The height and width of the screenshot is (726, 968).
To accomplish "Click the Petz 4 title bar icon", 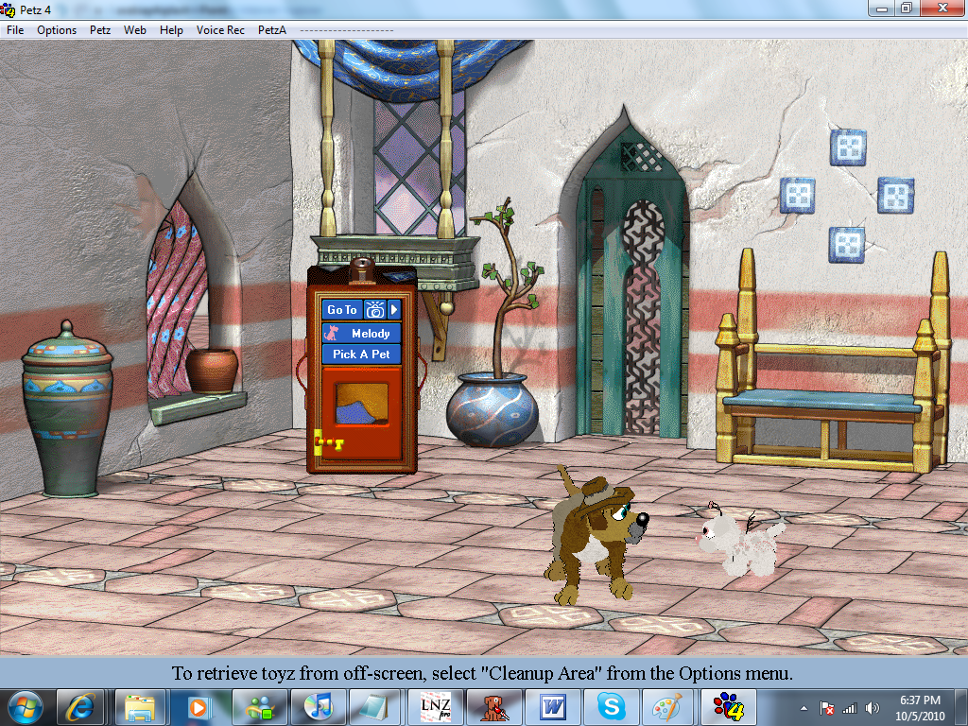I will [8, 9].
